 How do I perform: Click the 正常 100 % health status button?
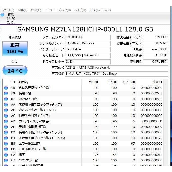[15, 49]
